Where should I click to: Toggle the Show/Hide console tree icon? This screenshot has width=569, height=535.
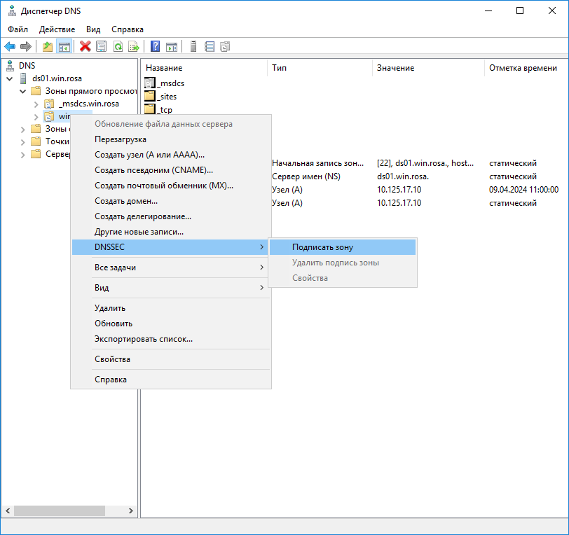64,47
